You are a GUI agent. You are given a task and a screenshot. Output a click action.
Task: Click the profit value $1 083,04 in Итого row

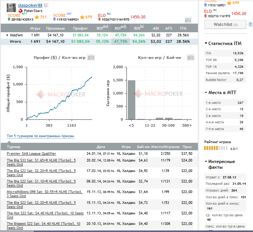point(80,42)
